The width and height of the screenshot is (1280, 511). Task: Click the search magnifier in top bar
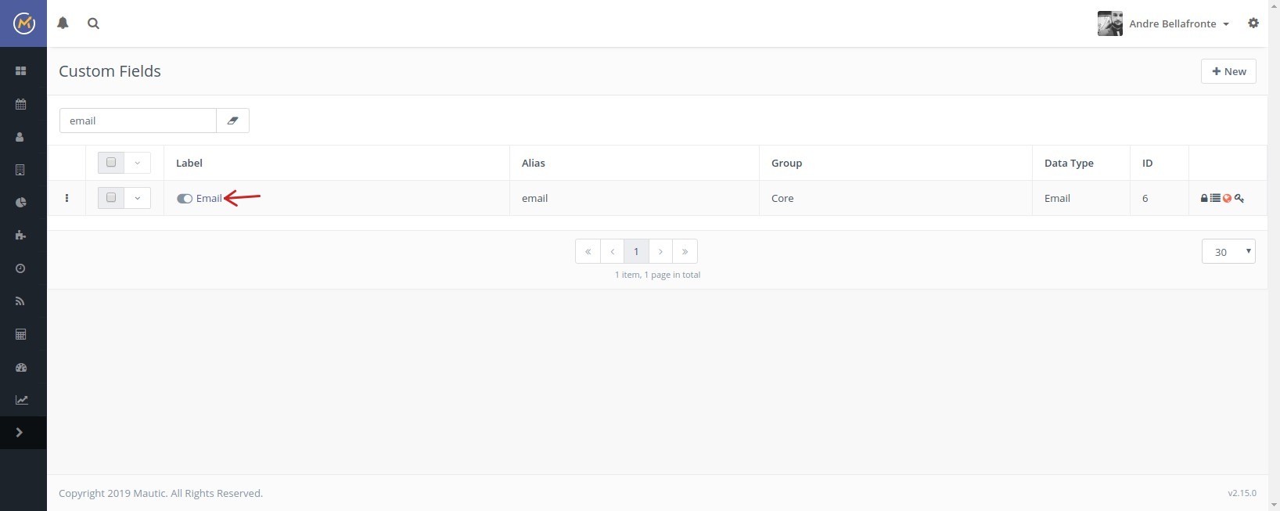tap(93, 23)
